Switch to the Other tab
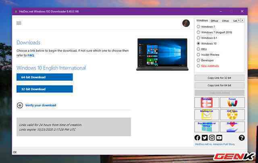This screenshot has height=163, width=258. point(225,21)
